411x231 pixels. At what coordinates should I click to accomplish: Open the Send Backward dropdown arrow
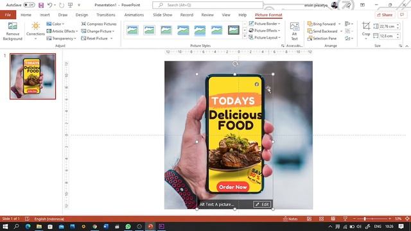click(x=341, y=31)
